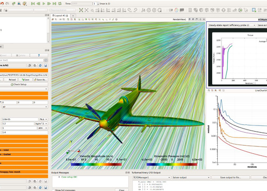Open the air material dropdown

click(x=25, y=107)
